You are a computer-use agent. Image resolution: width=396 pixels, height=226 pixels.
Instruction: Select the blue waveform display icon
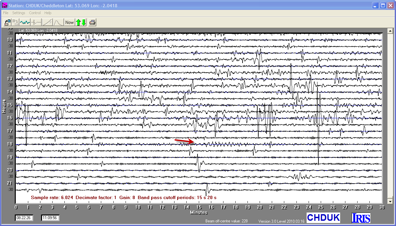(x=25, y=22)
